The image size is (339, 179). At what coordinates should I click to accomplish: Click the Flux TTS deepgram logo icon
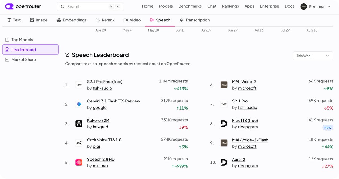[x=224, y=124]
